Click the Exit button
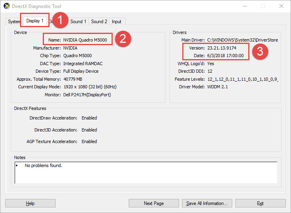Viewport: 291px width, 213px height. tap(260, 203)
